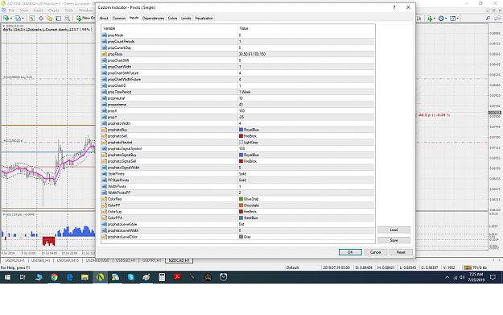Image resolution: width=503 pixels, height=315 pixels.
Task: Open the New Chart toolbar icon
Action: coord(6,19)
